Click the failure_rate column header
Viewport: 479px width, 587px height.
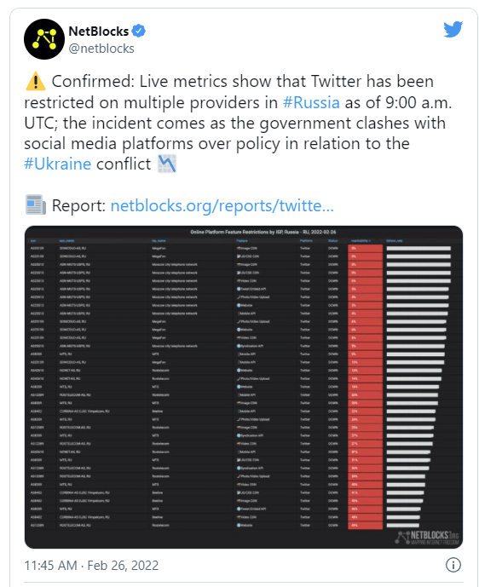point(394,241)
